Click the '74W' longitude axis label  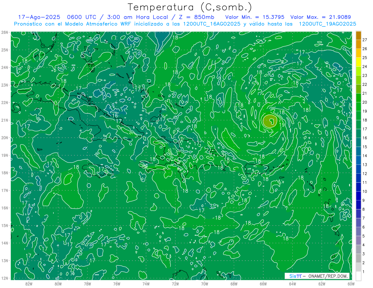tap(146, 284)
